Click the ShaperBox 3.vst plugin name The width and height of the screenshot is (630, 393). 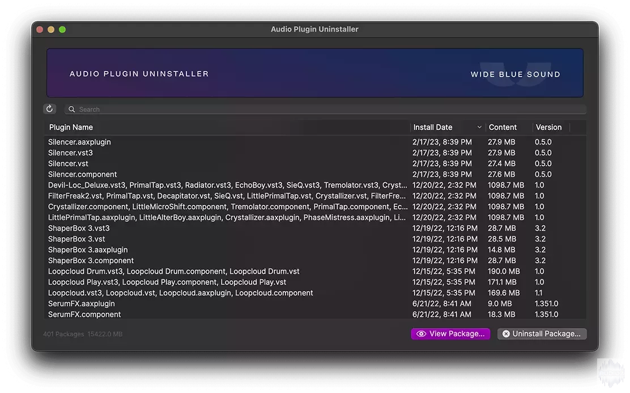coord(76,239)
